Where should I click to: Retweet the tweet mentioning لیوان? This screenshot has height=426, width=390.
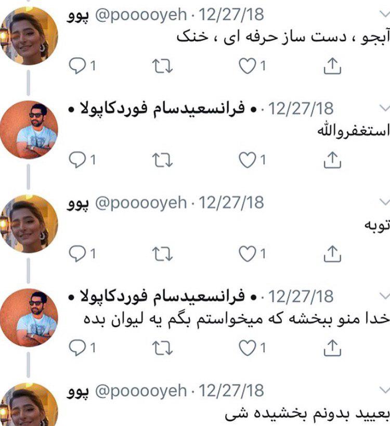tap(162, 348)
